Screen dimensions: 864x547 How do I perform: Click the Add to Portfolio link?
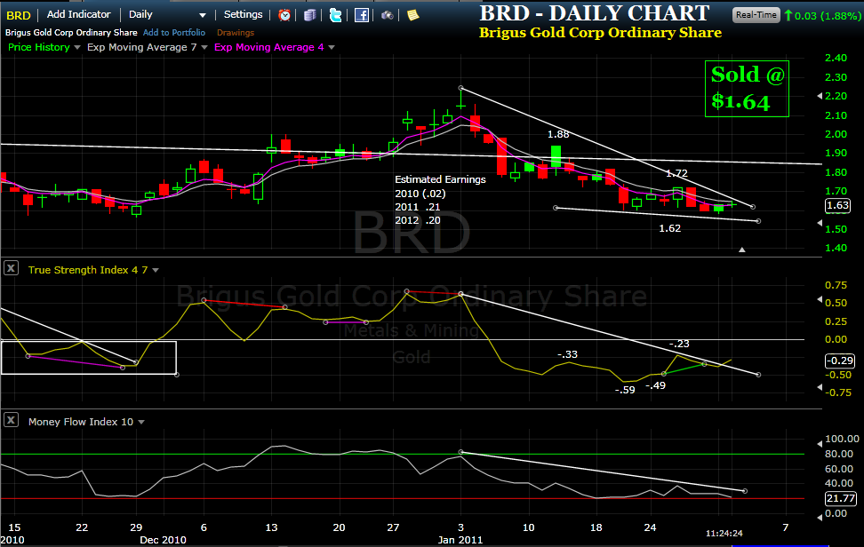click(x=174, y=33)
